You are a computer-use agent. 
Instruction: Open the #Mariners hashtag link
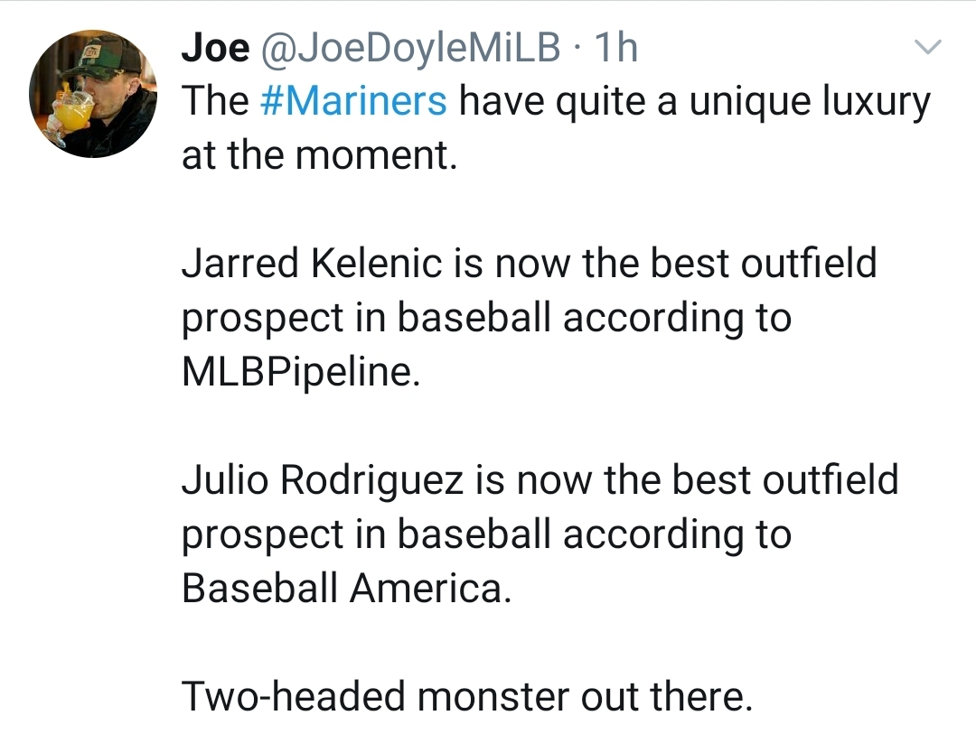click(x=353, y=101)
